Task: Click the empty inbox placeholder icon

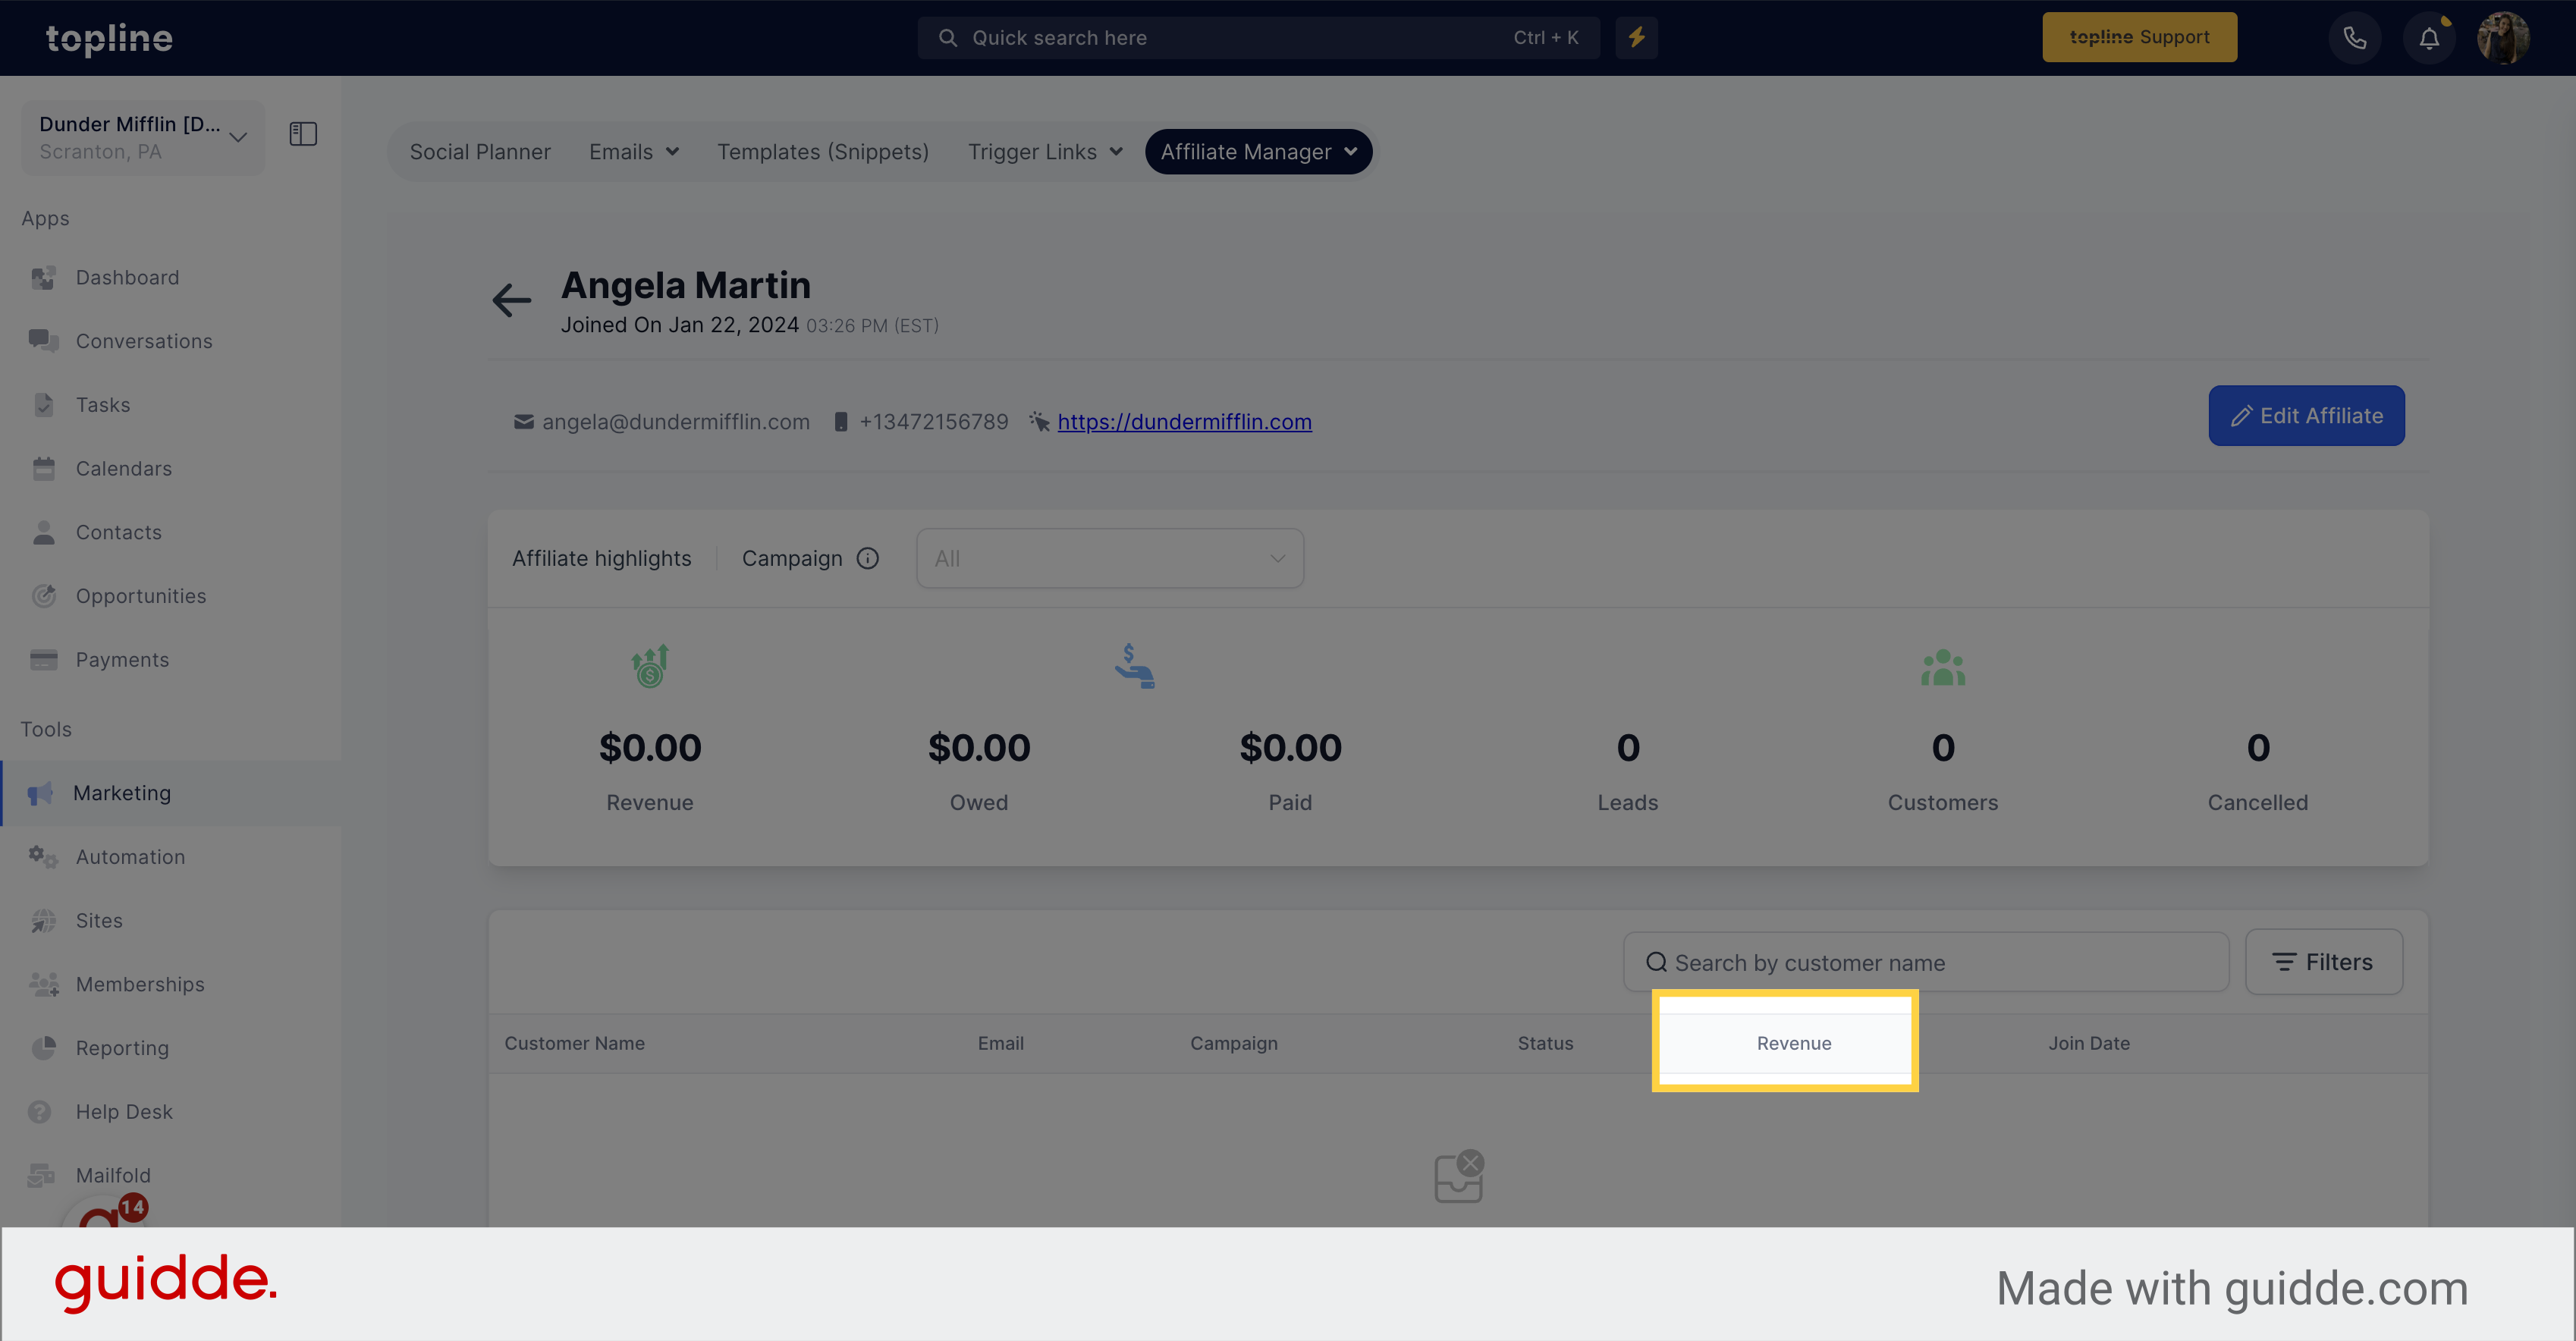Action: click(x=1459, y=1176)
